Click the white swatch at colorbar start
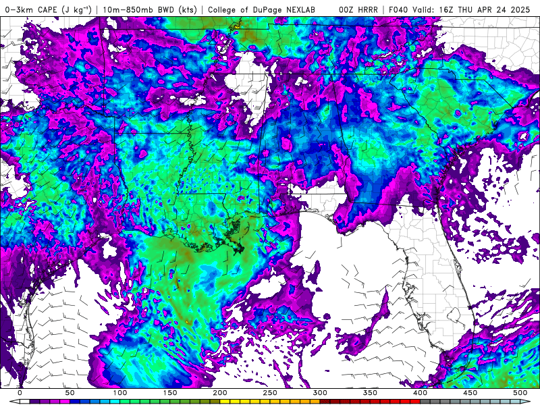This screenshot has width=540, height=405. pos(25,402)
